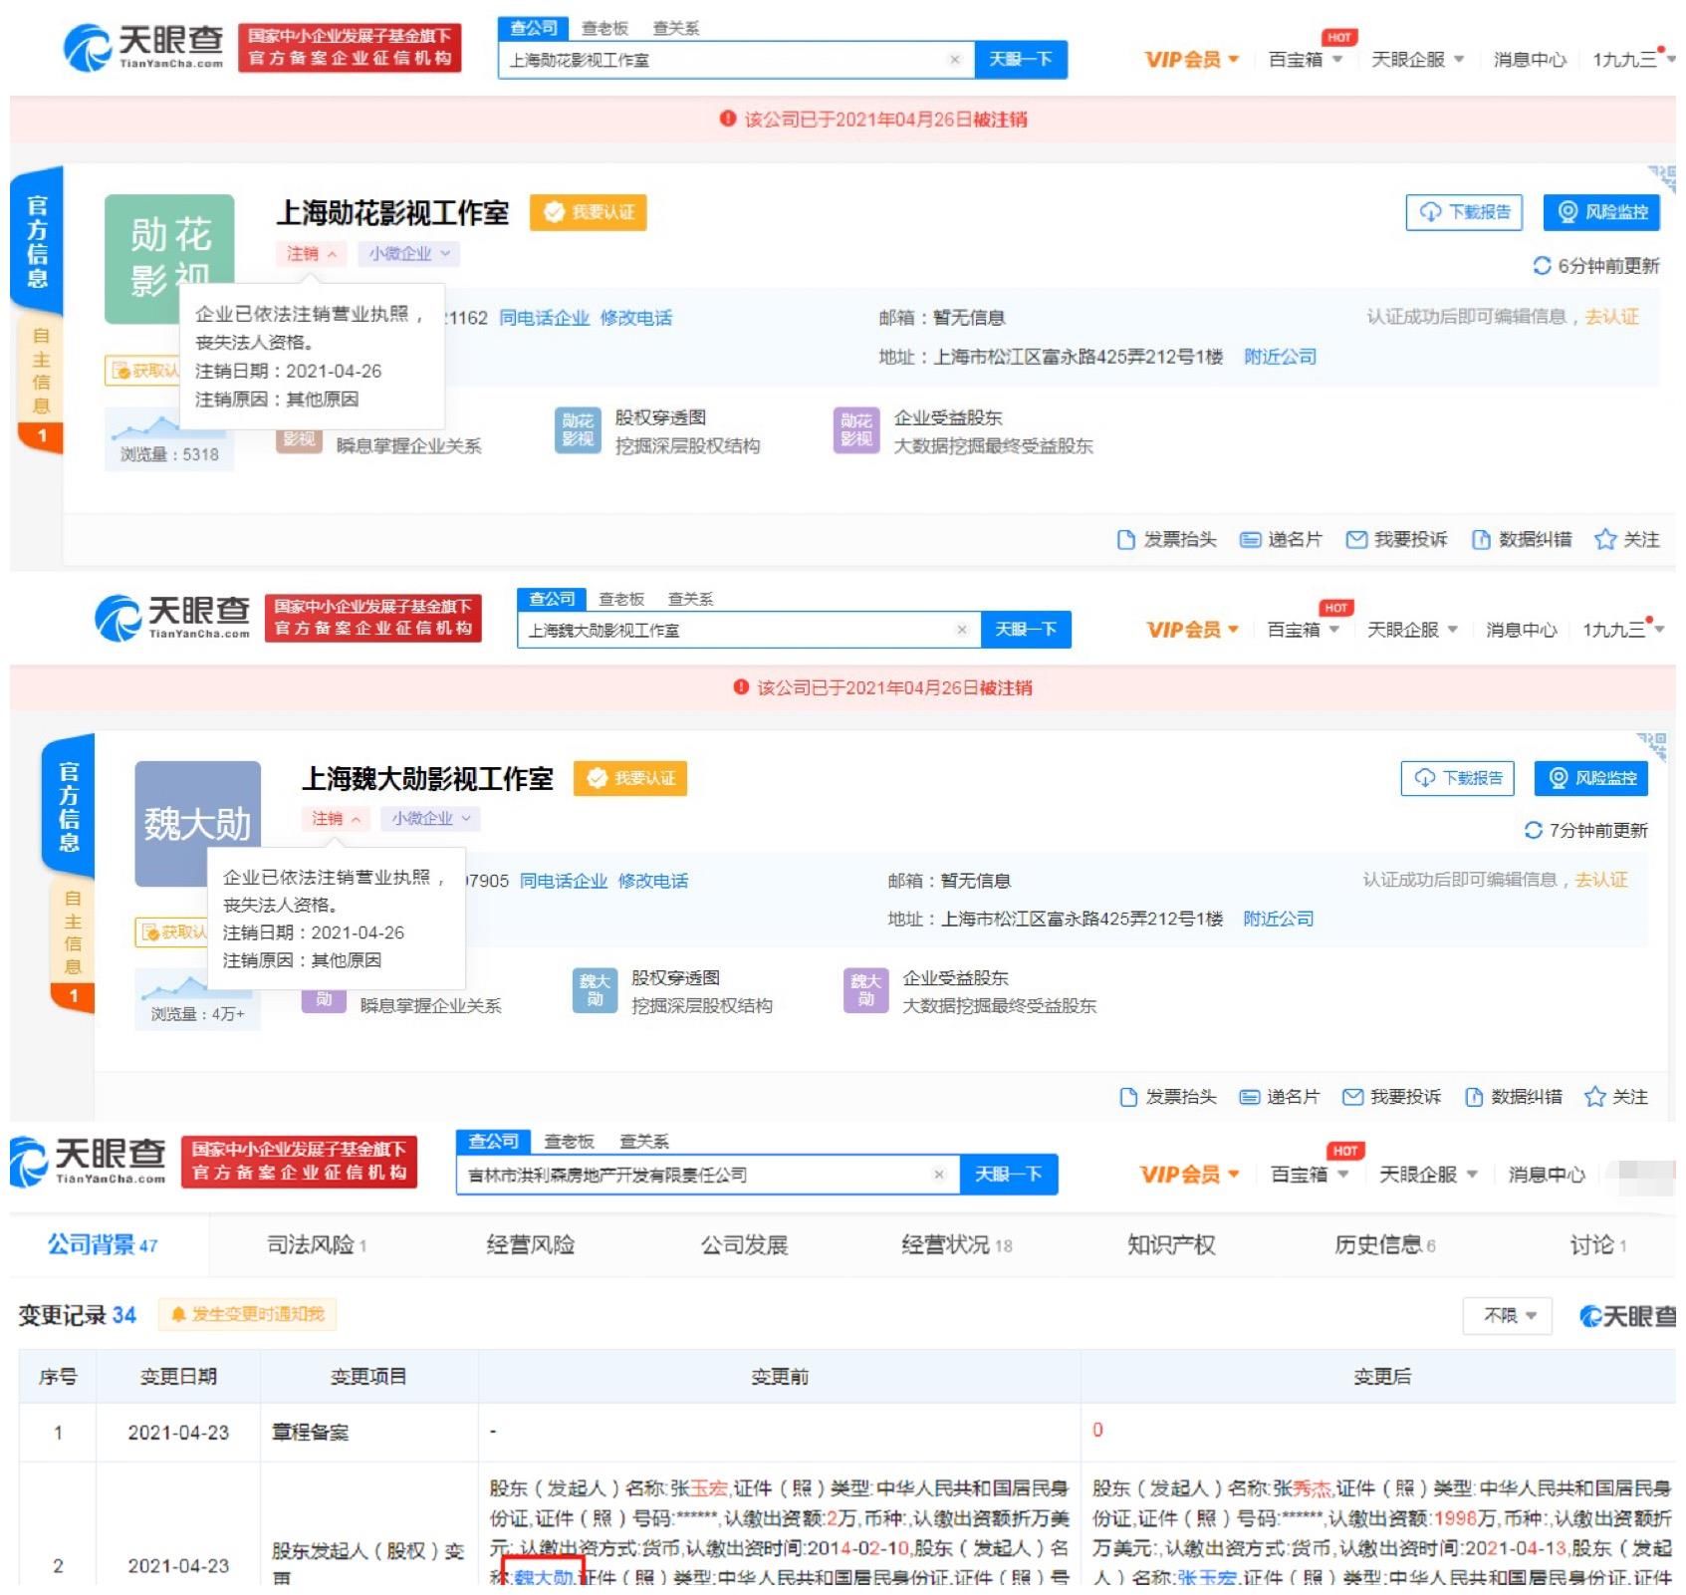Expand 小微企业 tag under 上海勋花影视工作室
Screen dimensions: 1686x1595
click(409, 254)
